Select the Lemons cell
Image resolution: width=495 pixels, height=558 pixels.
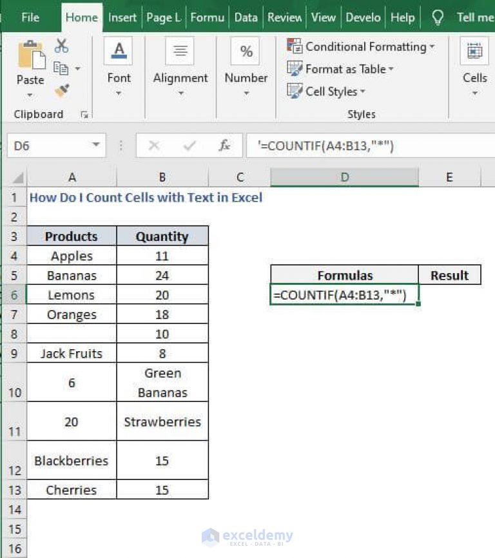72,294
